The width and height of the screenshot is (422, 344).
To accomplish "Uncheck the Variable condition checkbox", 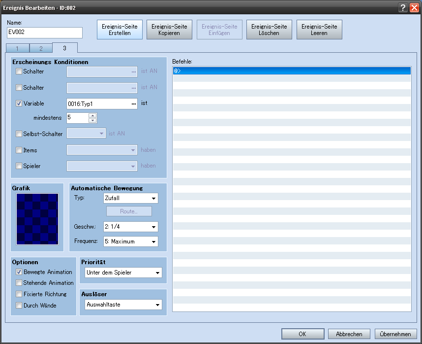I will pyautogui.click(x=19, y=103).
